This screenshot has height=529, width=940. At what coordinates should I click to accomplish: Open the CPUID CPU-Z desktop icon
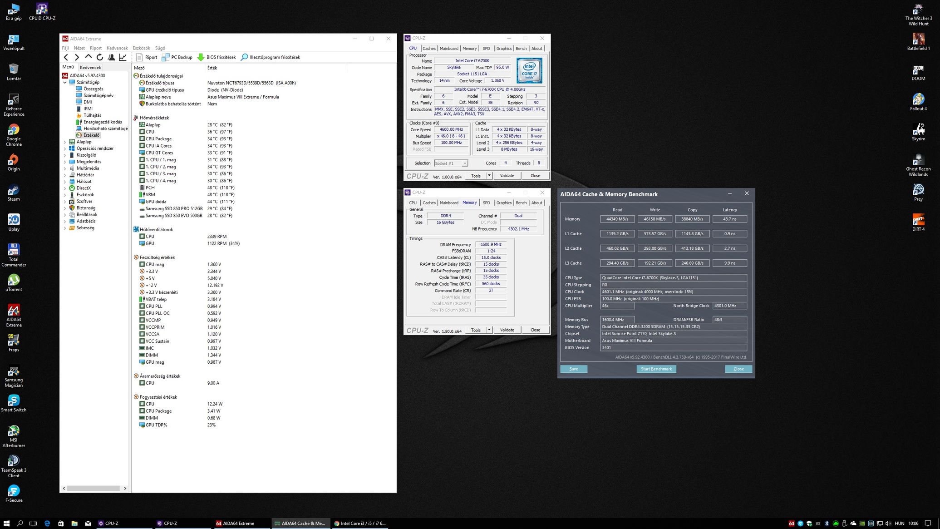[x=42, y=12]
